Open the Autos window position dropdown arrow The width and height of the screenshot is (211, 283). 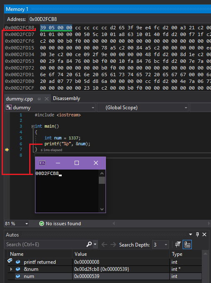pos(191,234)
